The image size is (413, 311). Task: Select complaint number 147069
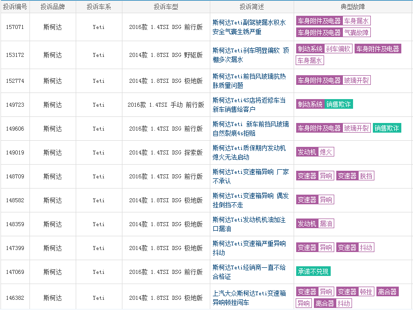[x=15, y=272]
